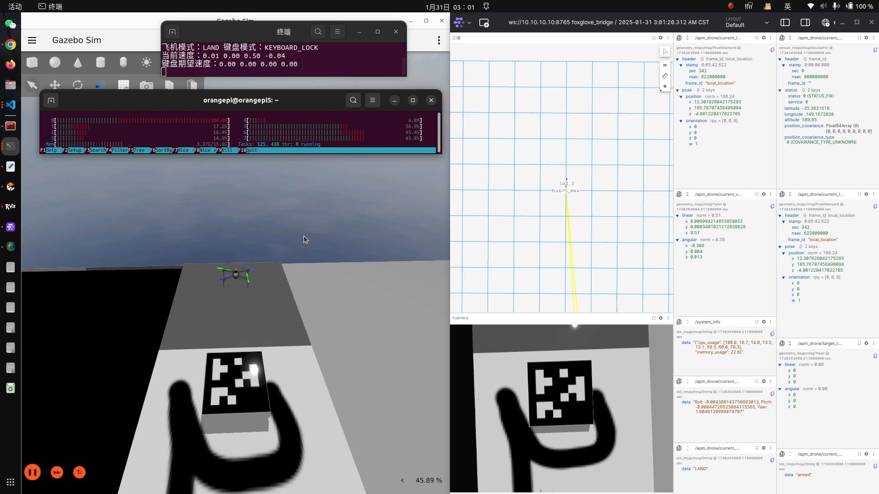Collapse linear in the current_v Twist panel
This screenshot has width=879, height=494.
click(678, 215)
